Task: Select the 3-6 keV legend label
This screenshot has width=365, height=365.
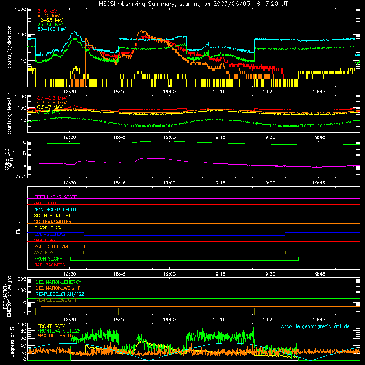Action: tap(47, 11)
